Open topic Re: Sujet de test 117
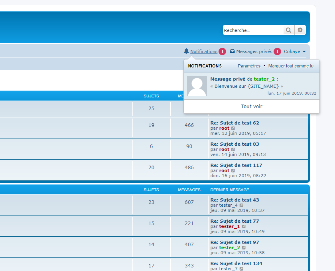The height and width of the screenshot is (271, 335). [236, 165]
